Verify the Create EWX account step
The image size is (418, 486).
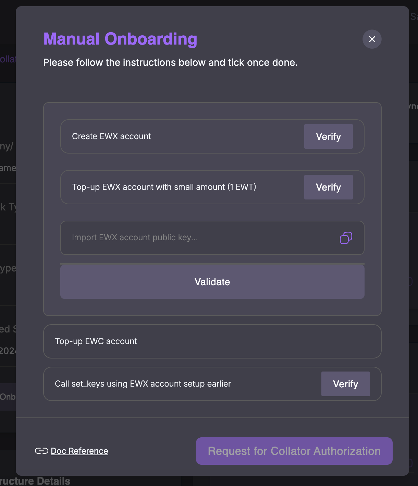tap(328, 136)
